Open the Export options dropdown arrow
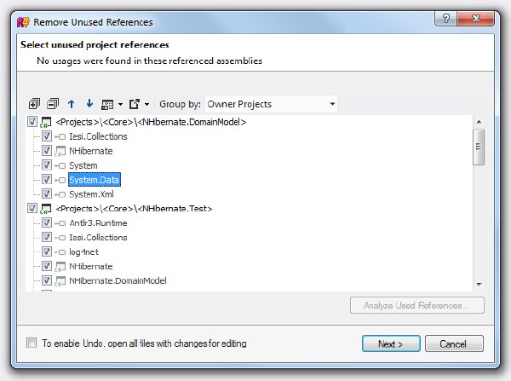This screenshot has width=511, height=381. click(x=147, y=104)
